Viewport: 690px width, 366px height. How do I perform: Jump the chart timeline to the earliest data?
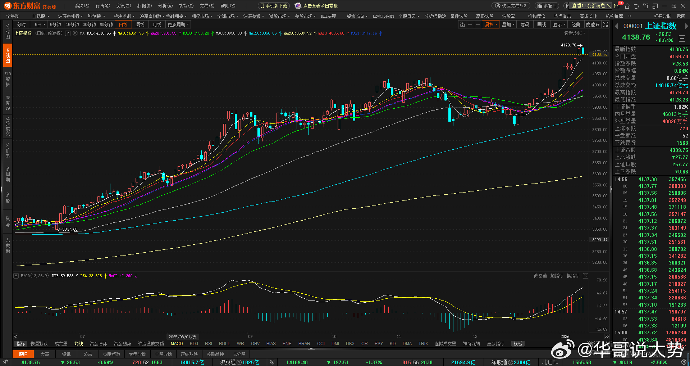click(x=16, y=336)
